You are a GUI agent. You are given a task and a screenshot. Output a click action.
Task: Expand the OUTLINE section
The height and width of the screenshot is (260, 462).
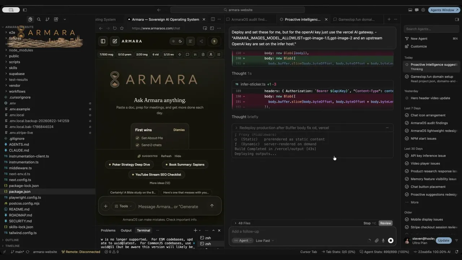coord(12,240)
